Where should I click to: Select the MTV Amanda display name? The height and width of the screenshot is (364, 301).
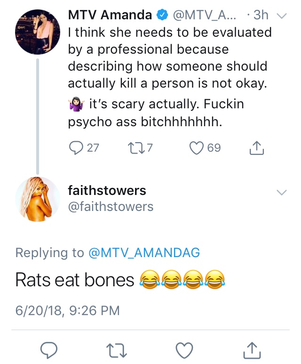tap(110, 15)
